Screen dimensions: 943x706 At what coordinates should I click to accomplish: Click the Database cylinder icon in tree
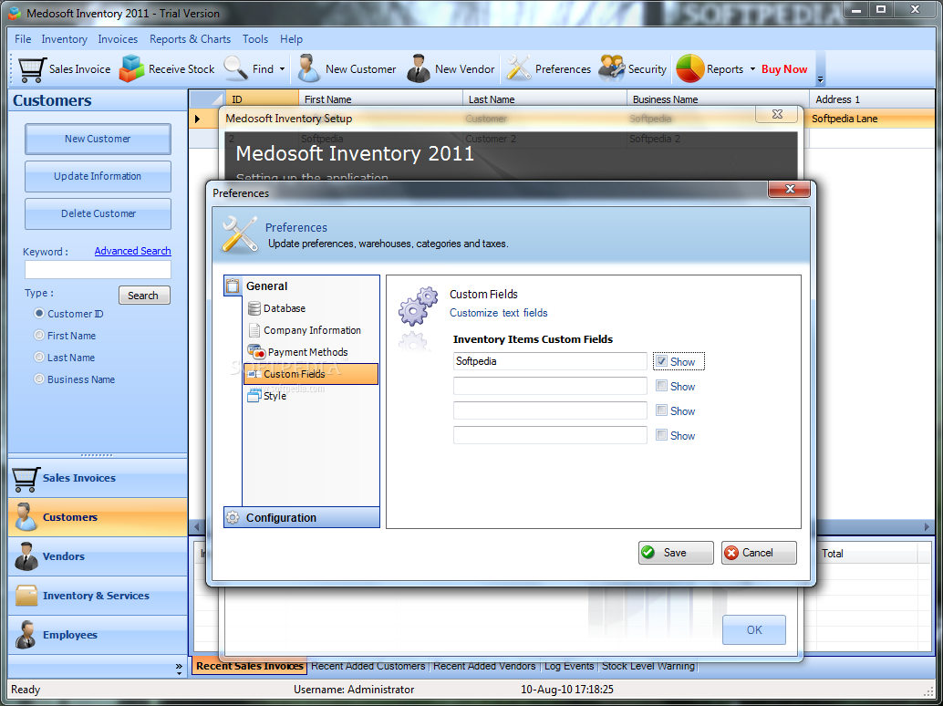click(x=254, y=308)
